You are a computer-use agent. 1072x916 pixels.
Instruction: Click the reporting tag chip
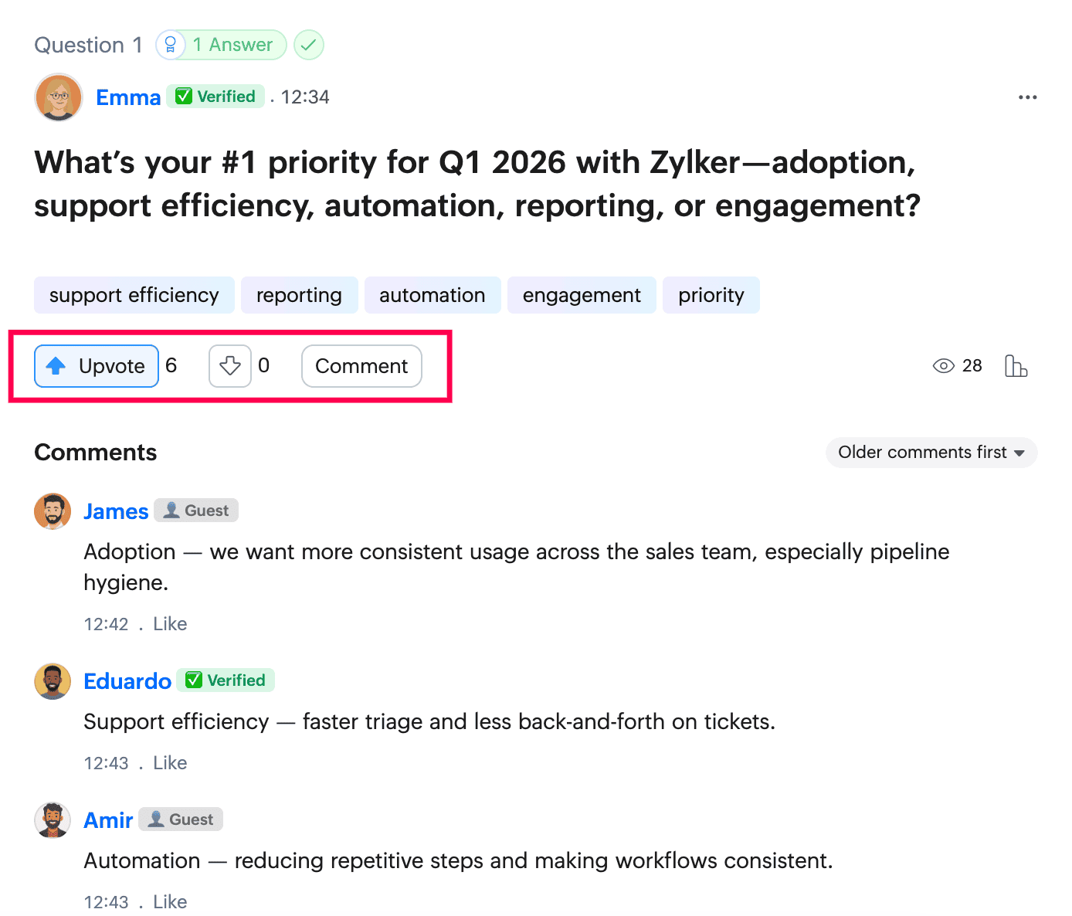(x=300, y=295)
